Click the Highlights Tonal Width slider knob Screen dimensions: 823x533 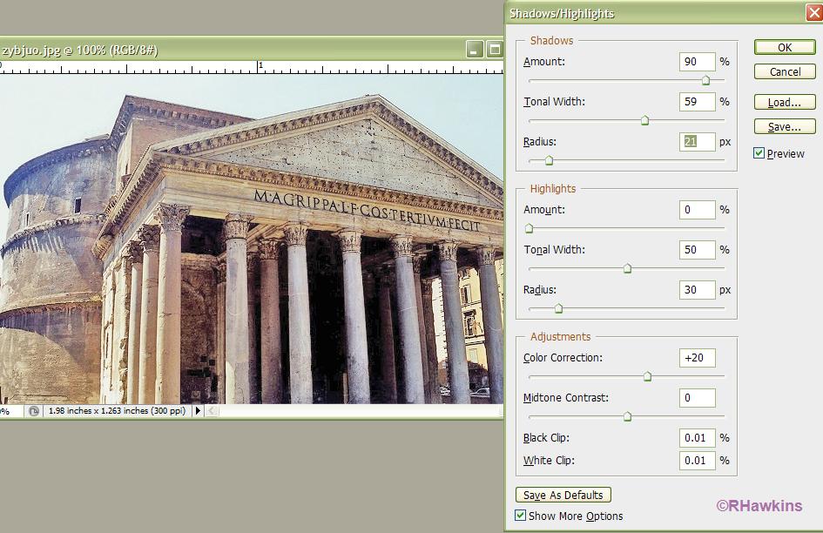(x=627, y=268)
